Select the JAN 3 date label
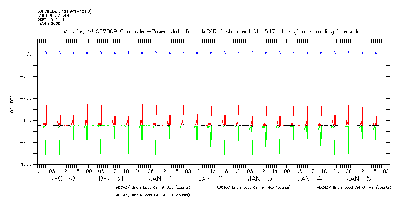The image size is (417, 208). click(260, 179)
